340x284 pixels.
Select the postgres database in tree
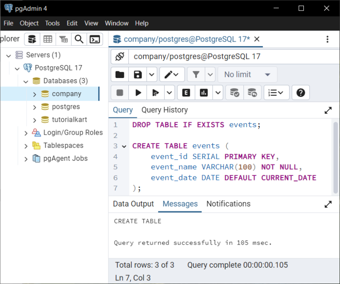66,107
